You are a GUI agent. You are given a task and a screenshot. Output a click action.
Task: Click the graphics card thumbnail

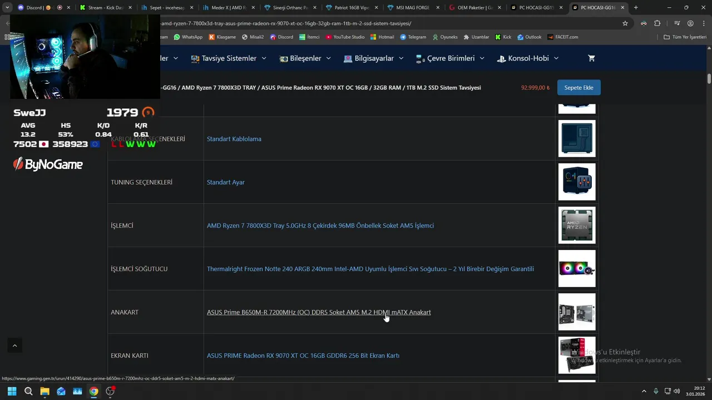click(577, 355)
